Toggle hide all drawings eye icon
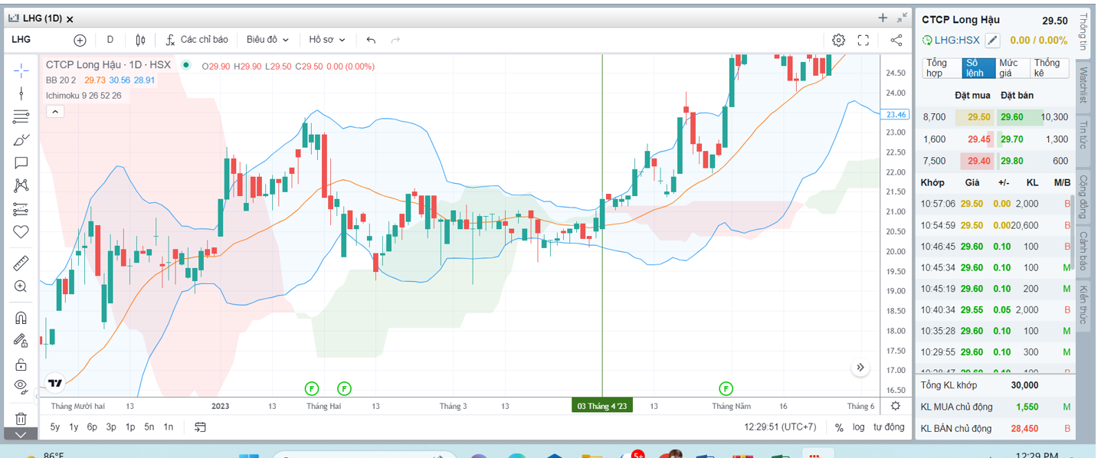The width and height of the screenshot is (1101, 458). coord(21,386)
